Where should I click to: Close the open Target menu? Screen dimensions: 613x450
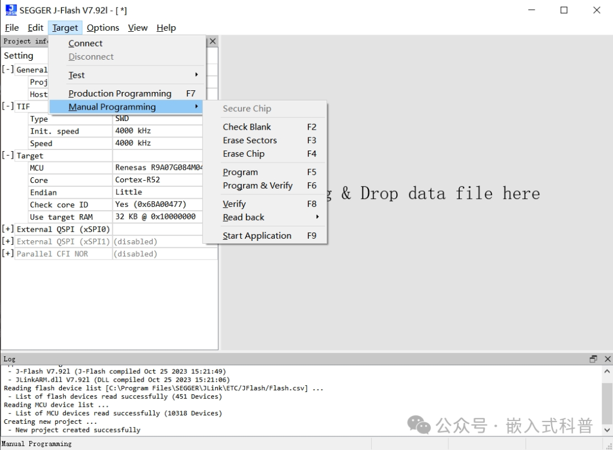point(65,28)
